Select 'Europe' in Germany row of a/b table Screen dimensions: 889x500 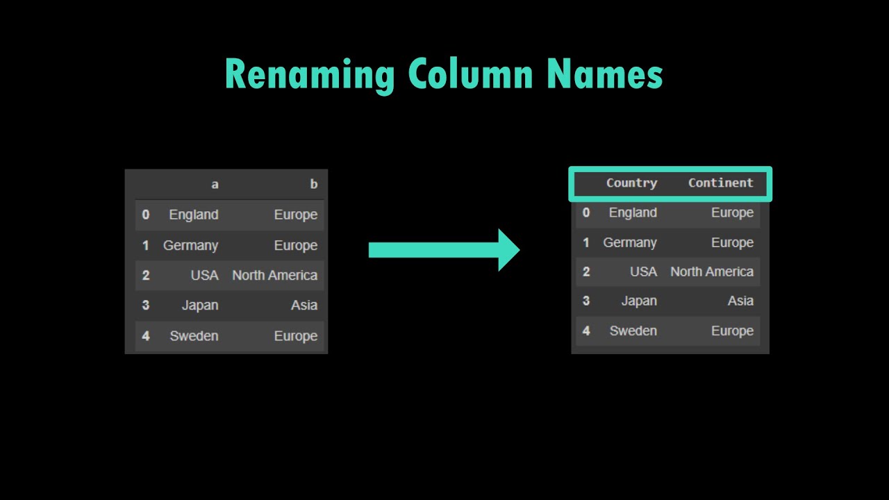pyautogui.click(x=296, y=245)
